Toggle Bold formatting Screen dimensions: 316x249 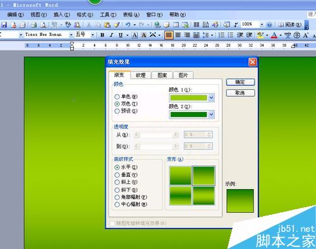point(102,35)
